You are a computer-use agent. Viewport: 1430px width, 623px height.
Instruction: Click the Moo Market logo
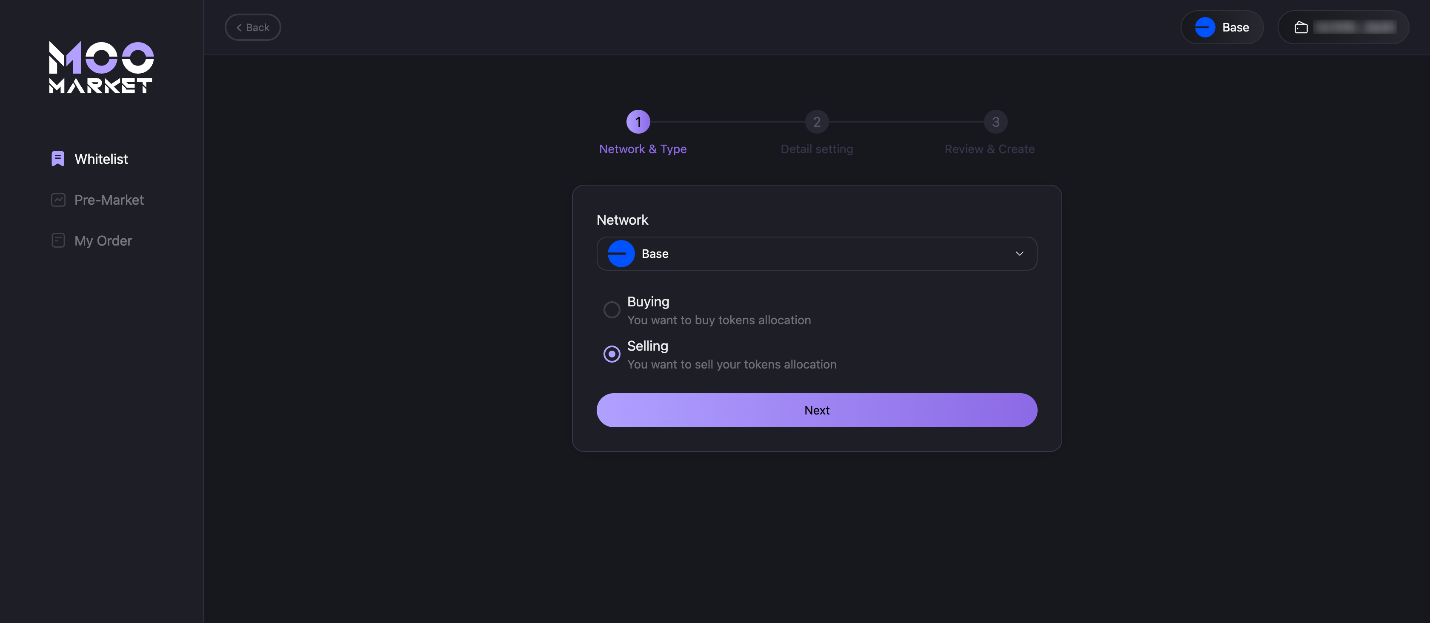click(x=101, y=67)
